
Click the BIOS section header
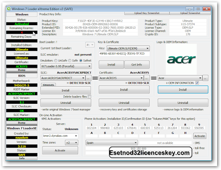(x=22, y=76)
